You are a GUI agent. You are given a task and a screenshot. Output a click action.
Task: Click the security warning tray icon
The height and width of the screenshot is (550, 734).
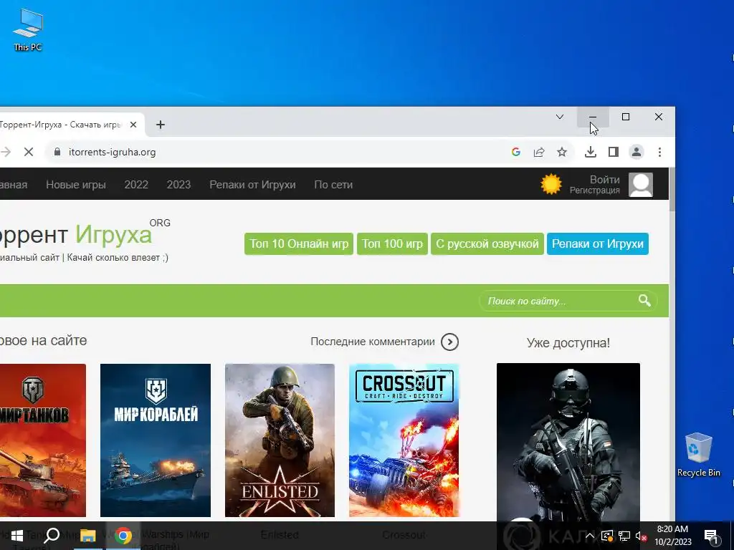[x=606, y=536]
